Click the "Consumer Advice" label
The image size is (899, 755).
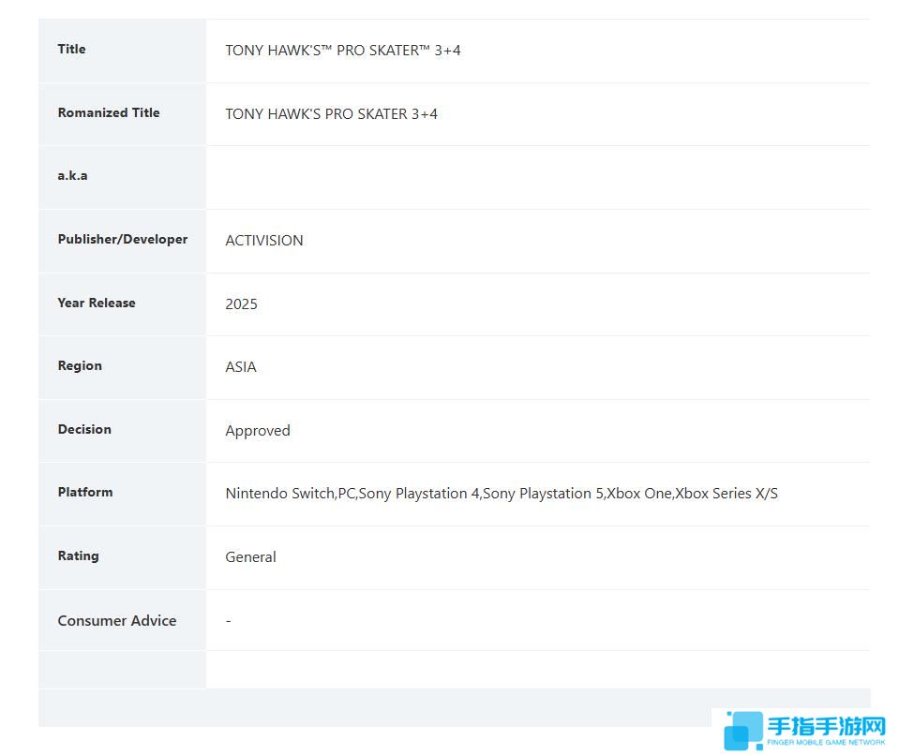pyautogui.click(x=117, y=621)
